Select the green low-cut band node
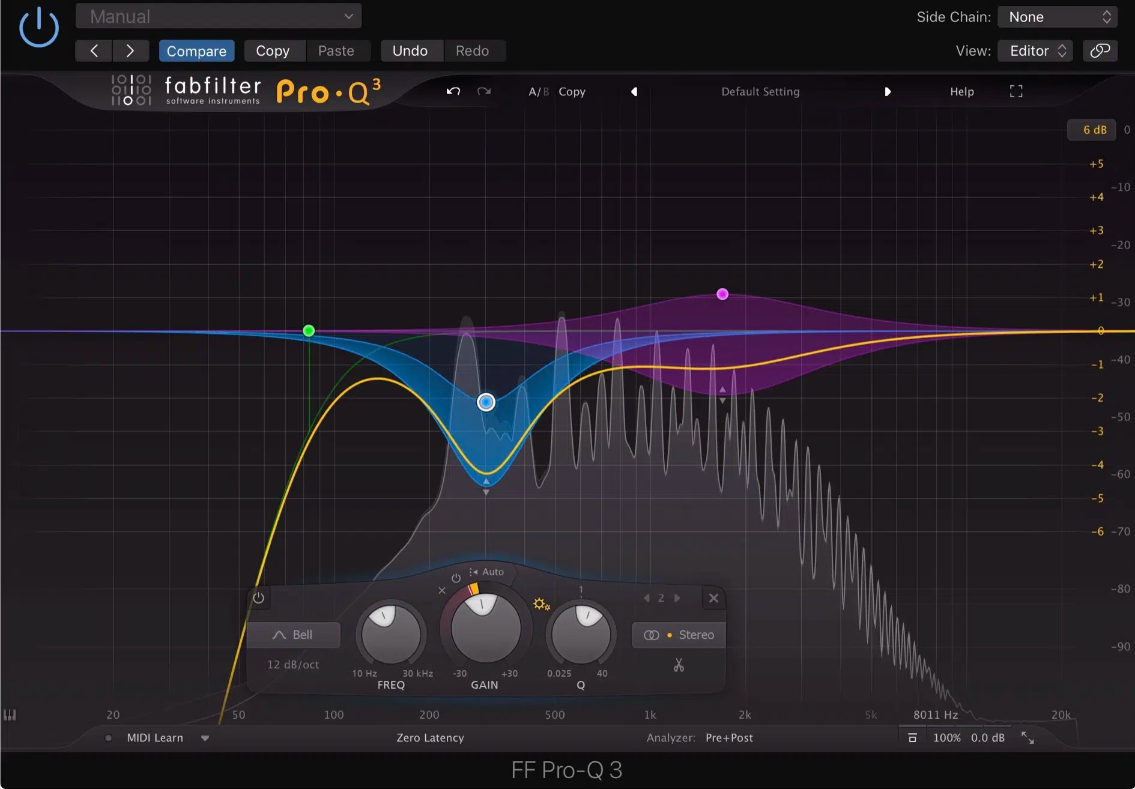 [309, 330]
